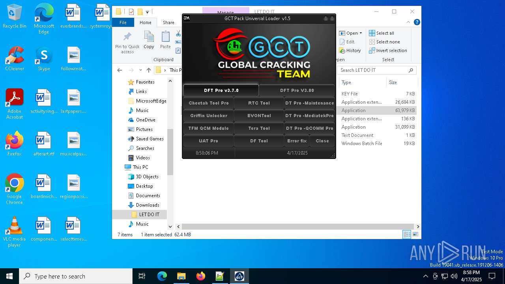Open EVONTool
505x284 pixels.
pyautogui.click(x=259, y=116)
